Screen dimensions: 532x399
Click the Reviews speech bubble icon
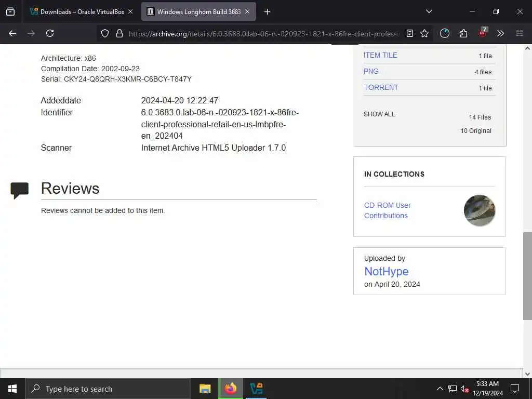point(19,190)
